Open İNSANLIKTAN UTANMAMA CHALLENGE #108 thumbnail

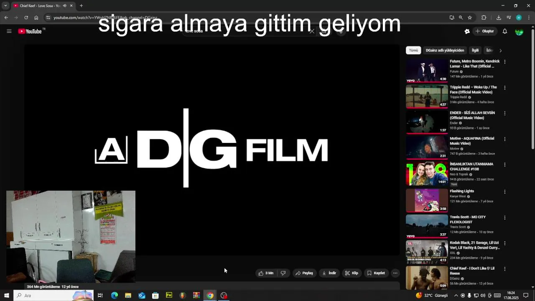coord(427,173)
